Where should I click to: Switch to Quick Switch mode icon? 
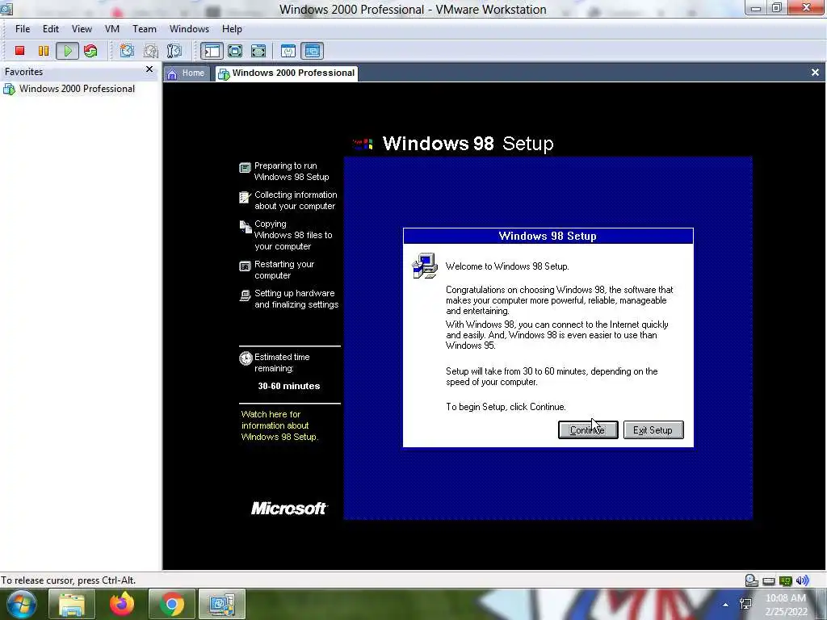coord(258,51)
